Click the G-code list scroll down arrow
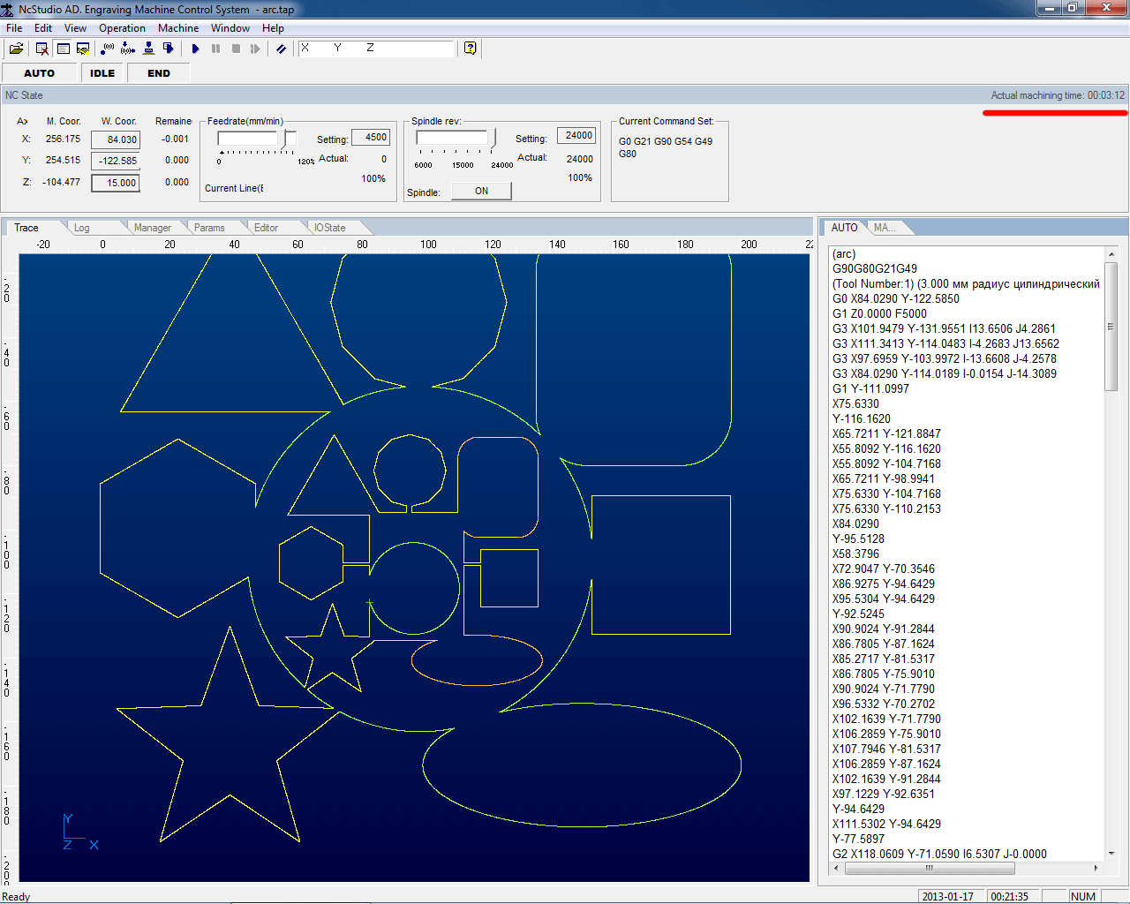The width and height of the screenshot is (1130, 904). coord(1111,853)
